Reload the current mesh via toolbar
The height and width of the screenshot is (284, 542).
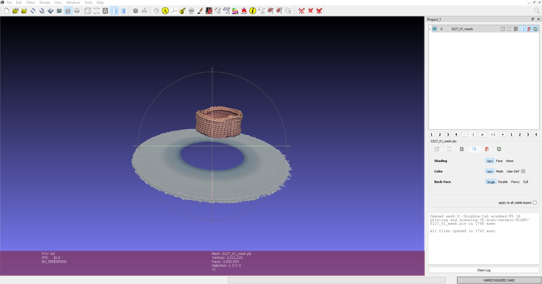(x=33, y=11)
